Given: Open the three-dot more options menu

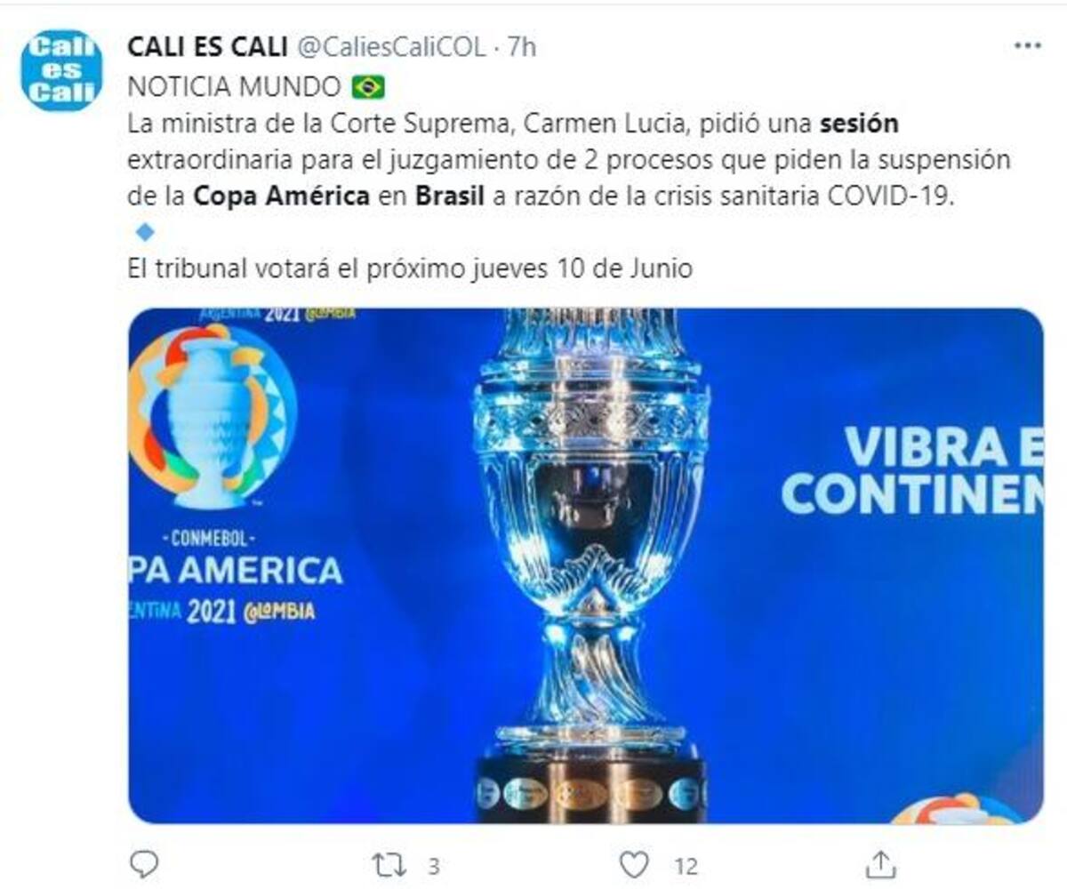Looking at the screenshot, I should 1027,45.
